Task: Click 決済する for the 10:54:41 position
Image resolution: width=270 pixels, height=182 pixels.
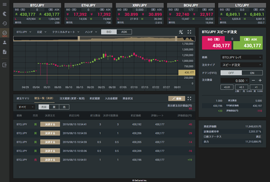Action: coord(50,124)
